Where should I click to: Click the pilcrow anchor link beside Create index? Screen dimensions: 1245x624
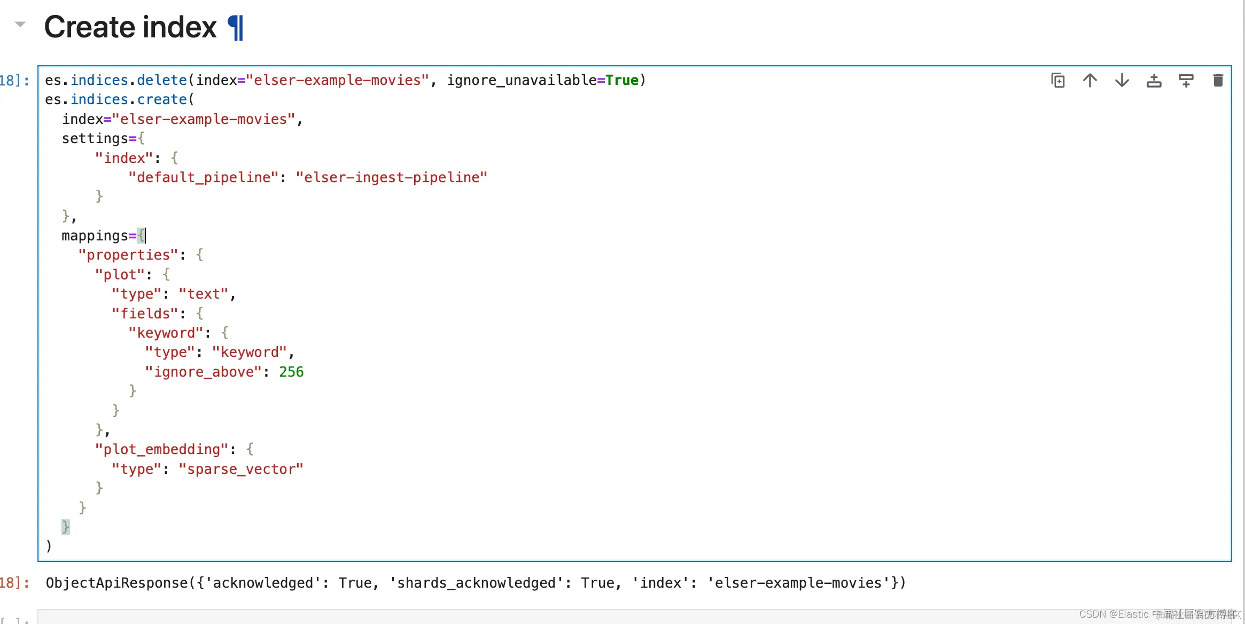[236, 28]
